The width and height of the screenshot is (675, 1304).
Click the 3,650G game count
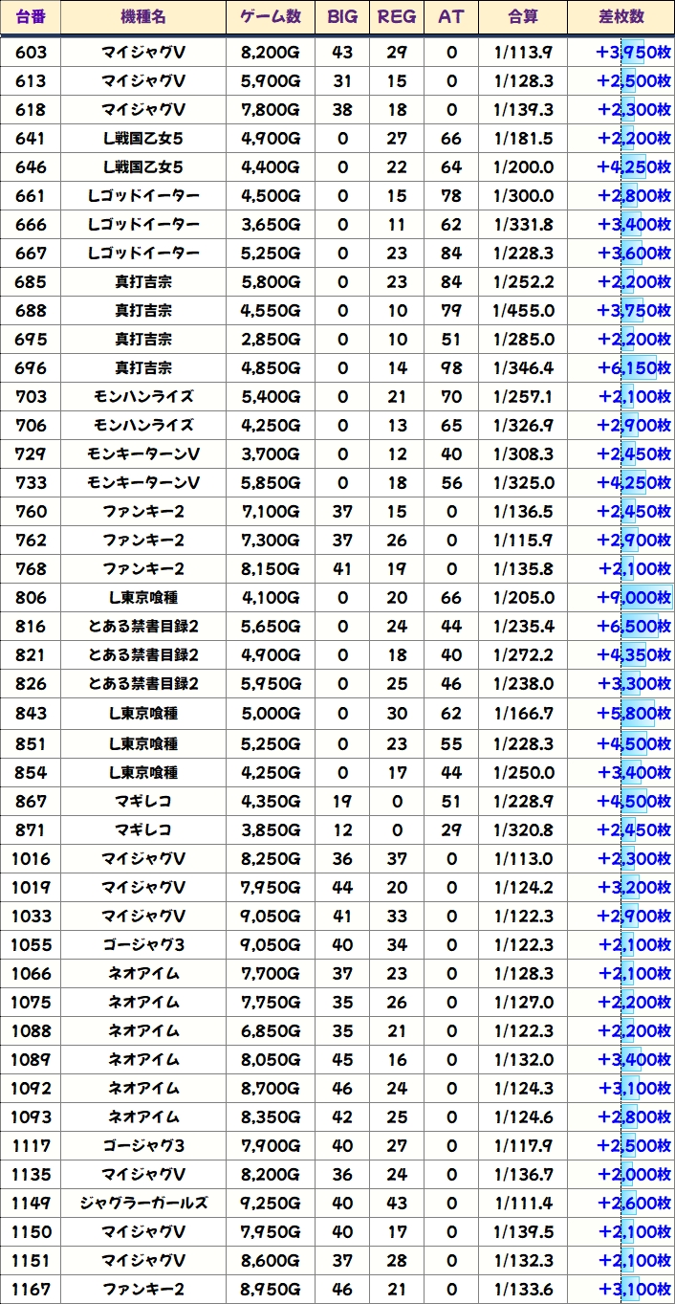click(x=271, y=225)
